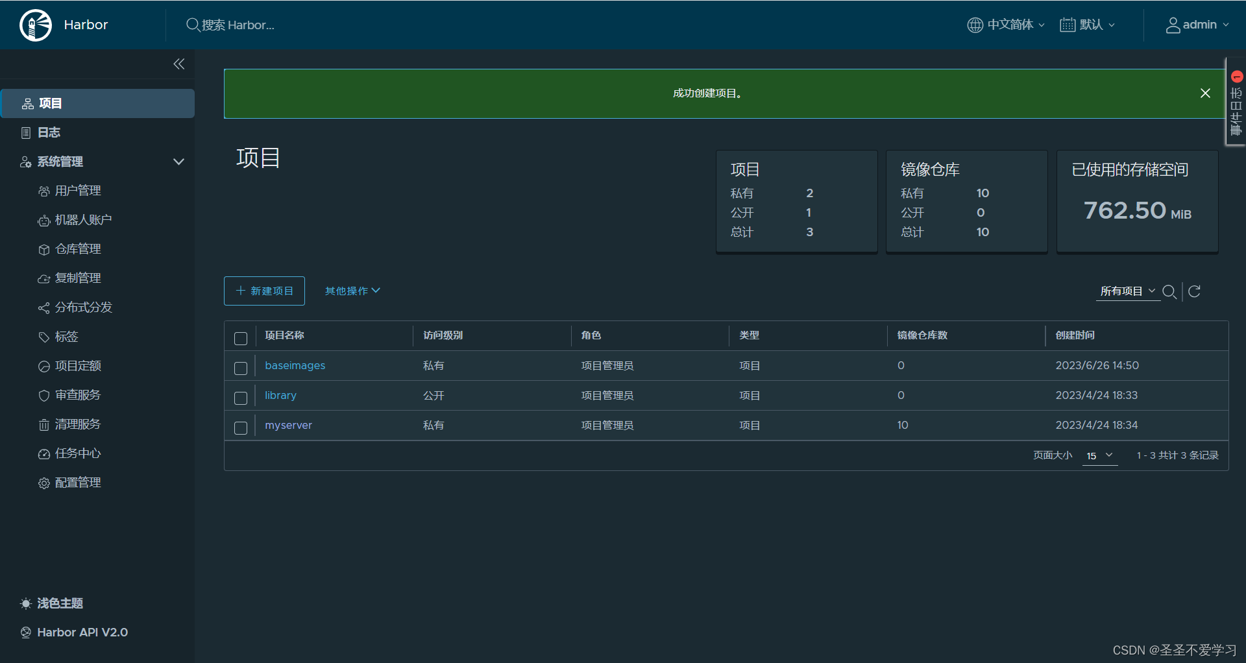
Task: Sort by 项目名称 column header
Action: click(x=284, y=335)
